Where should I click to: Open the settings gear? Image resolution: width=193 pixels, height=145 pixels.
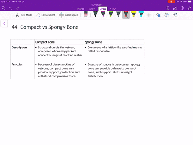[182, 8]
